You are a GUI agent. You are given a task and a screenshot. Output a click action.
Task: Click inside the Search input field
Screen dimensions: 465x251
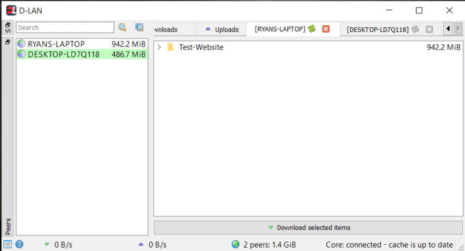pos(65,27)
